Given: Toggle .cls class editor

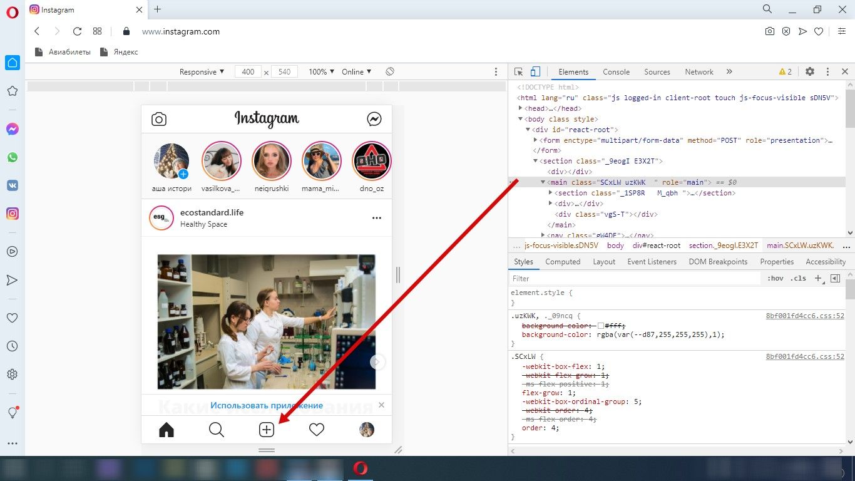Looking at the screenshot, I should click(x=798, y=279).
